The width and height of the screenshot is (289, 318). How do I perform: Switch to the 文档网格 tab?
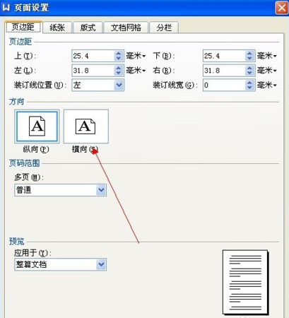click(126, 28)
